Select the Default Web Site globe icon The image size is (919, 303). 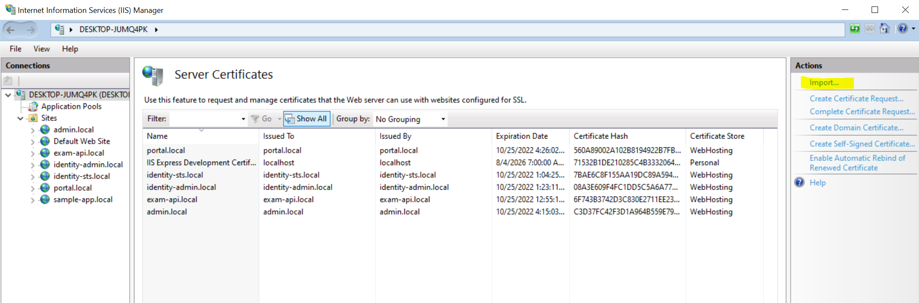45,141
